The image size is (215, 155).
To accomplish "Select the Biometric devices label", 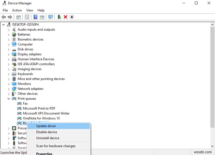I will click(30, 39).
